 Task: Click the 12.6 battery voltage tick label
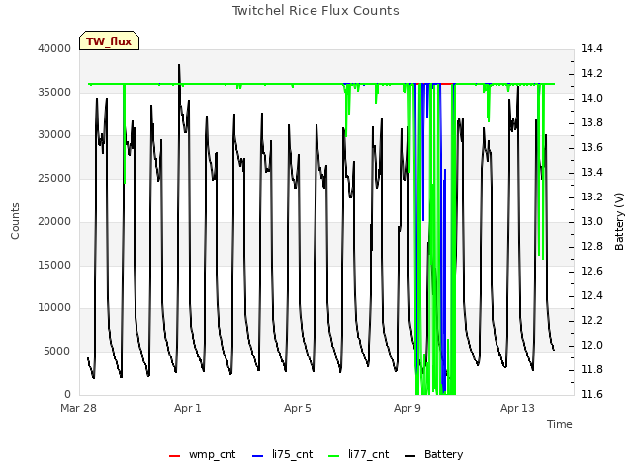(591, 271)
